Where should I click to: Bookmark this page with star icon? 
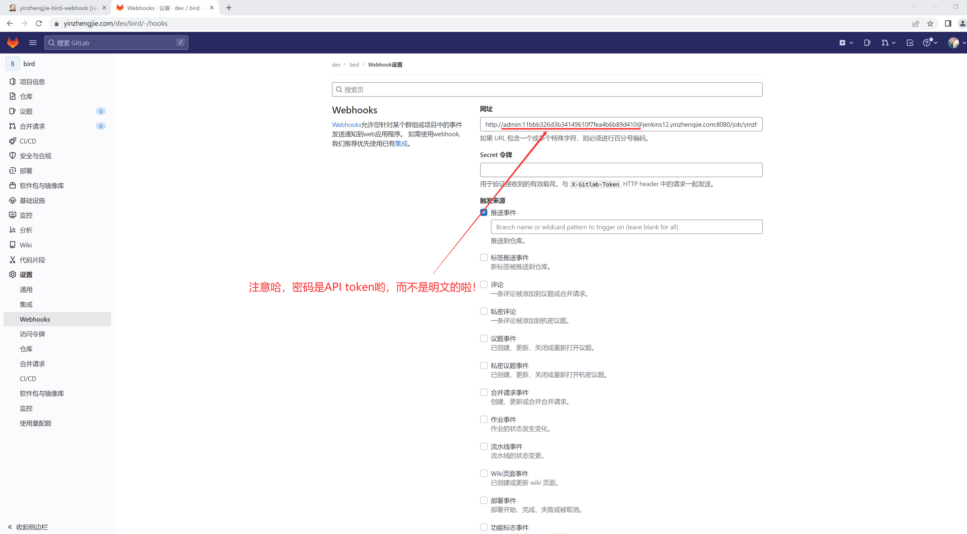[x=930, y=23]
